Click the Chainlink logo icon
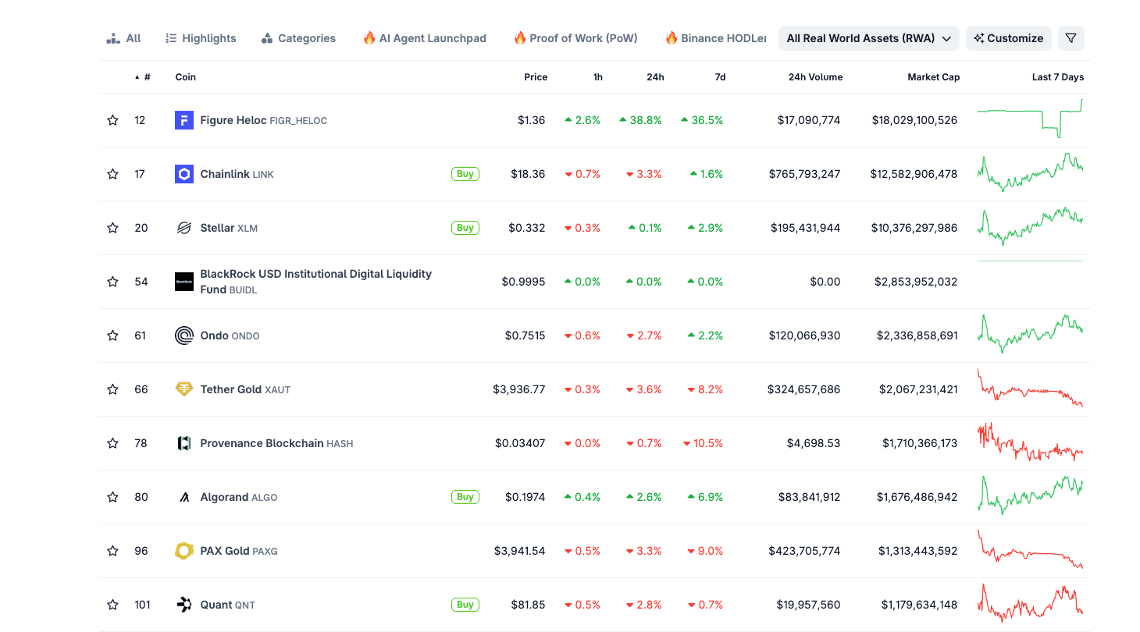This screenshot has height=632, width=1140. click(184, 174)
